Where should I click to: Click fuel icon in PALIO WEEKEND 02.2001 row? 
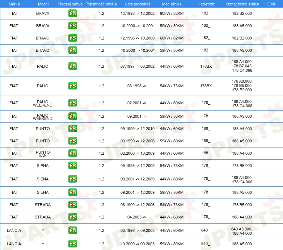(72, 103)
